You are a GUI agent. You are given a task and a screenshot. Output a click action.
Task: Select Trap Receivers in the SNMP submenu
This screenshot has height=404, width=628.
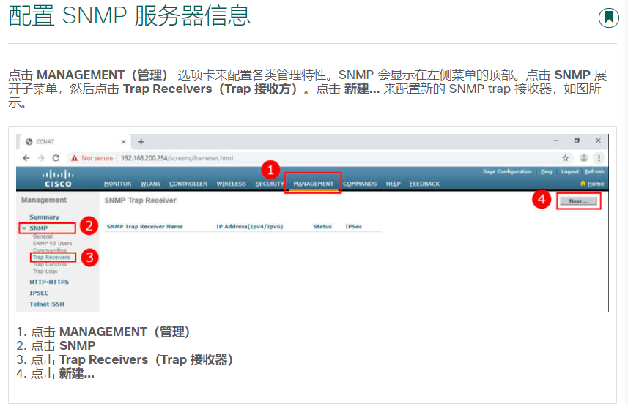[x=51, y=258]
